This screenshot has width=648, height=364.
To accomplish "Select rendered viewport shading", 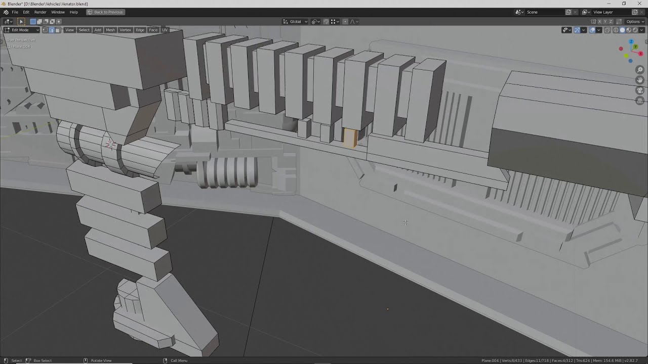I will point(635,30).
